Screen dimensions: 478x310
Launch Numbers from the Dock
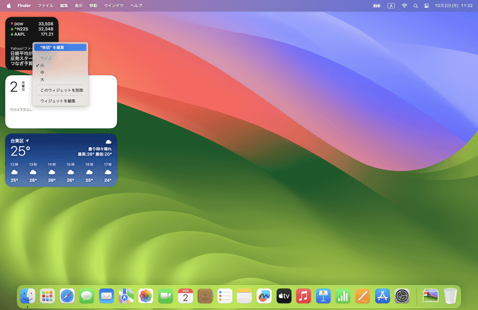(343, 296)
